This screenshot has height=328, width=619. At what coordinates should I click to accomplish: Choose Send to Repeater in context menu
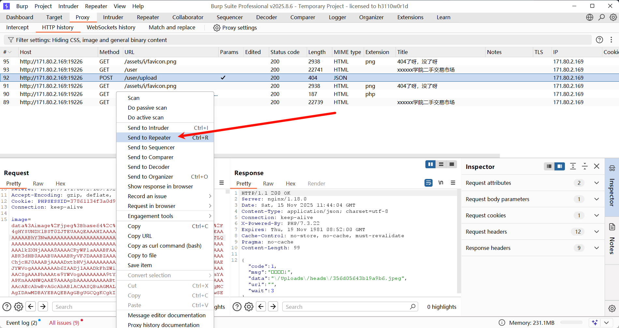(165, 138)
